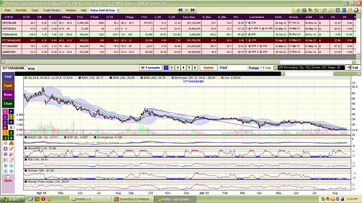362x203 pixels.
Task: Toggle the EMA (40) legend box
Action: coord(142,78)
